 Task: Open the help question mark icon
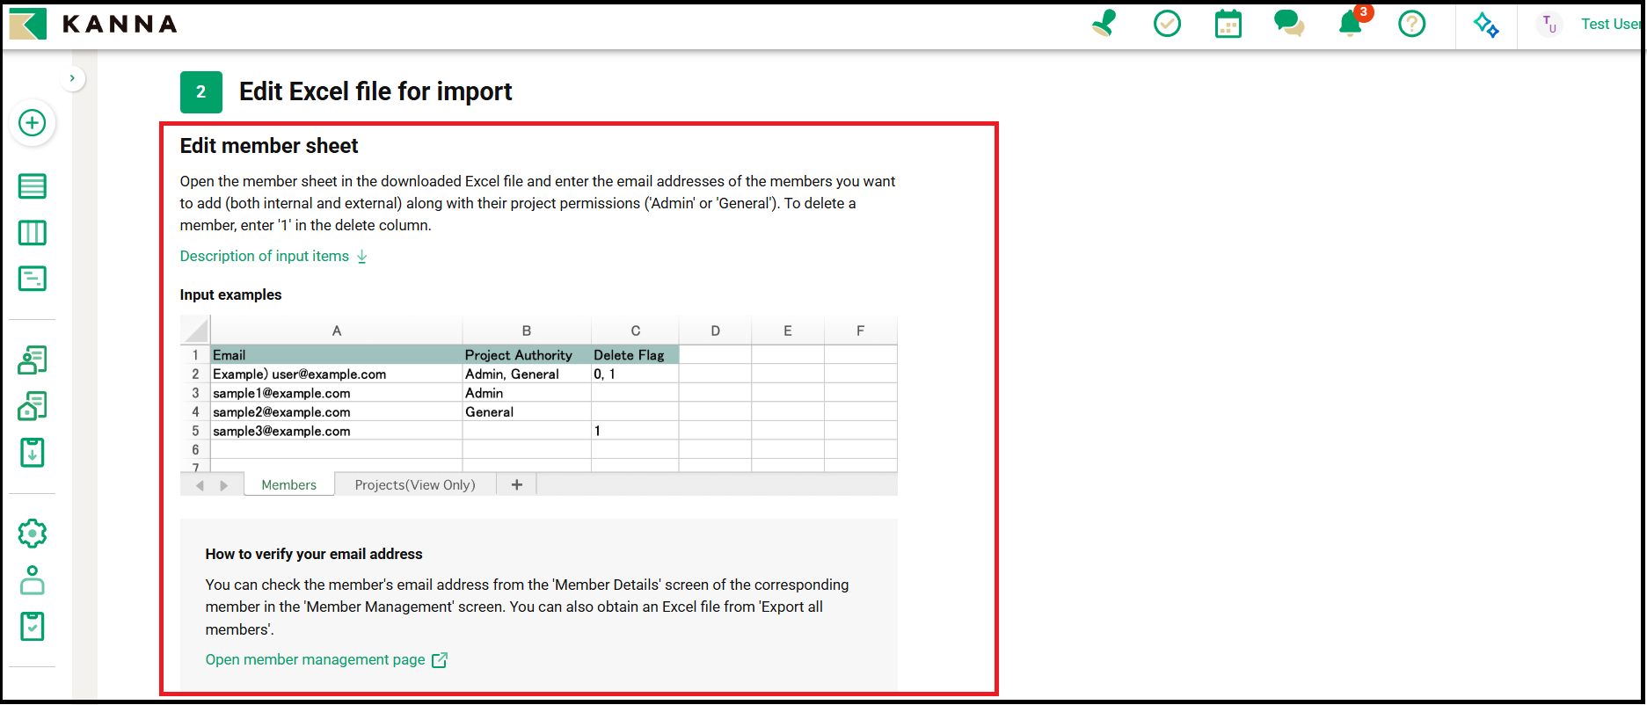(1411, 24)
